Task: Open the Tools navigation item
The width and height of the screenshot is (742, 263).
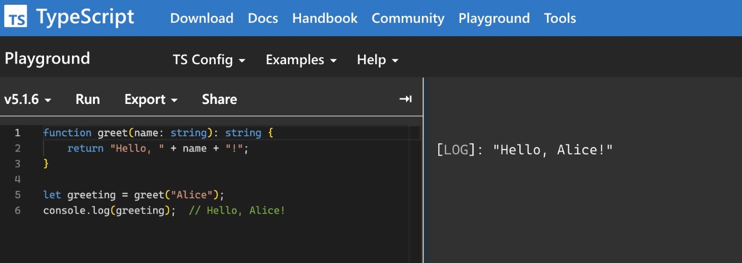Action: [560, 18]
